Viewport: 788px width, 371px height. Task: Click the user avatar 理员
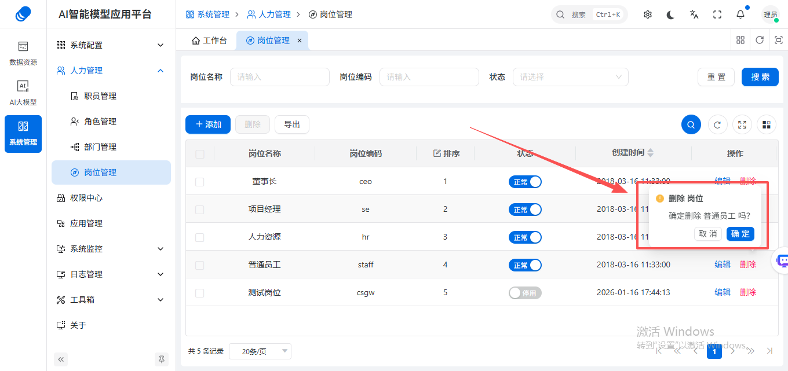click(x=771, y=14)
